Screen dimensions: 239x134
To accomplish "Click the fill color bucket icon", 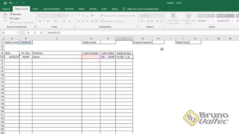I will (64, 21).
